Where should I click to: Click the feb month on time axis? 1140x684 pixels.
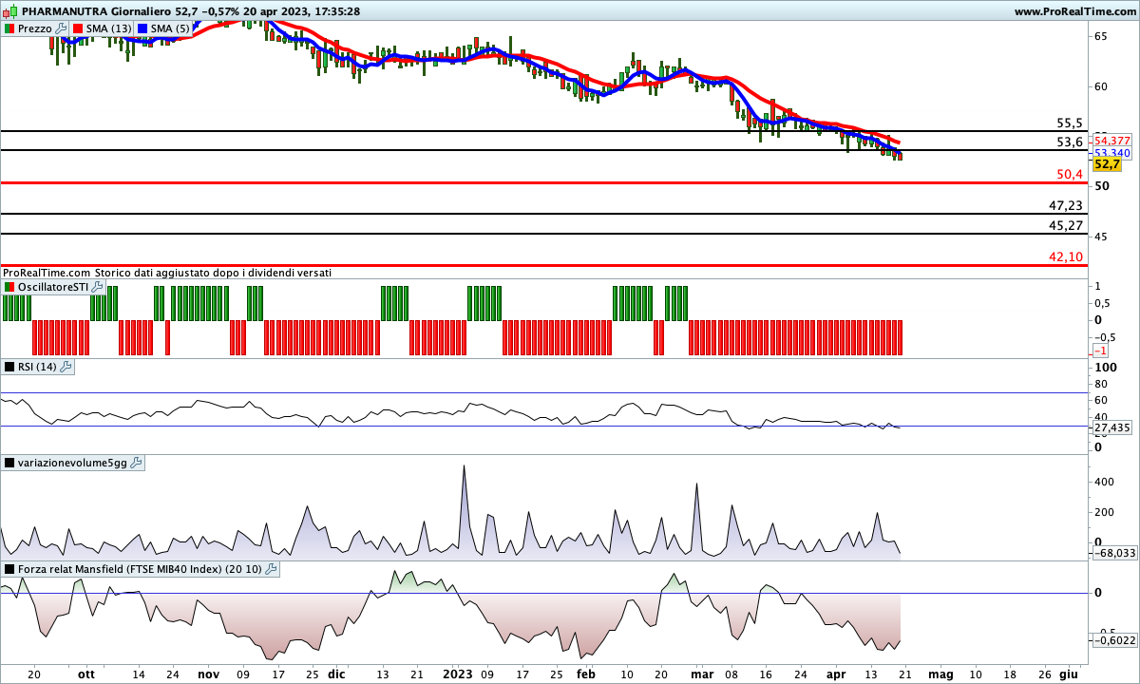[586, 673]
